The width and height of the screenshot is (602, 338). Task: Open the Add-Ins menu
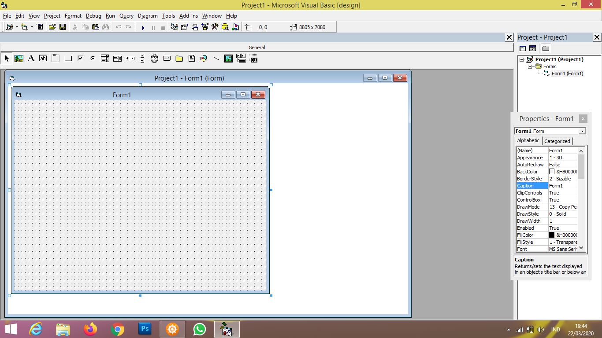click(189, 15)
